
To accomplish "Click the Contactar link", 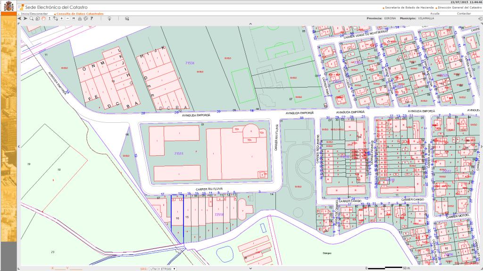I will point(464,14).
